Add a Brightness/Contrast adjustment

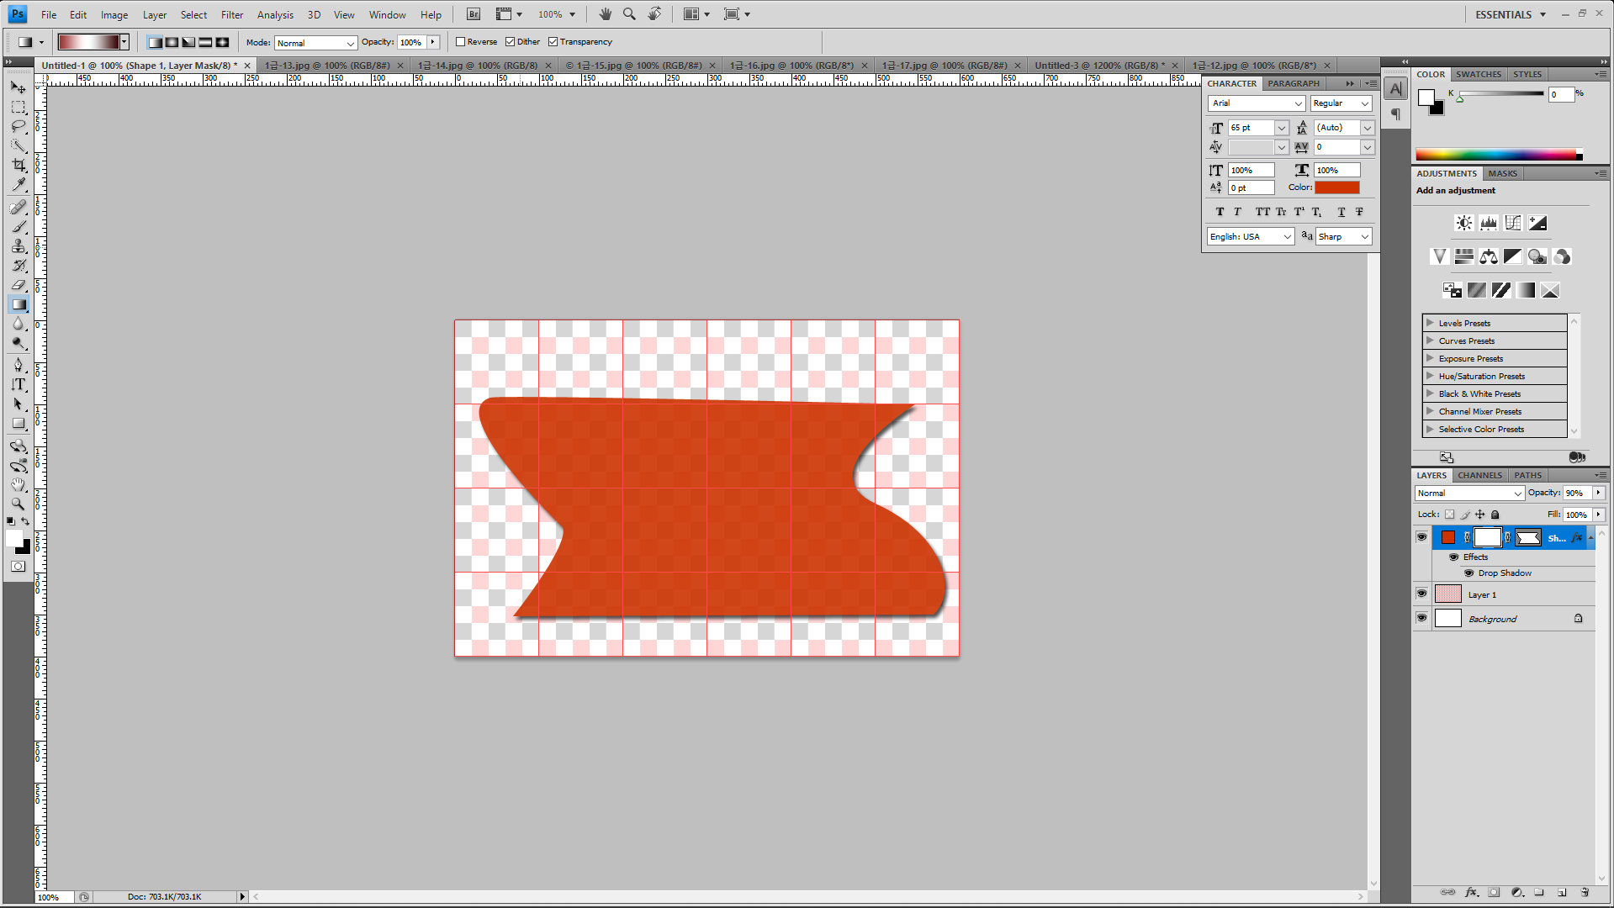point(1463,223)
